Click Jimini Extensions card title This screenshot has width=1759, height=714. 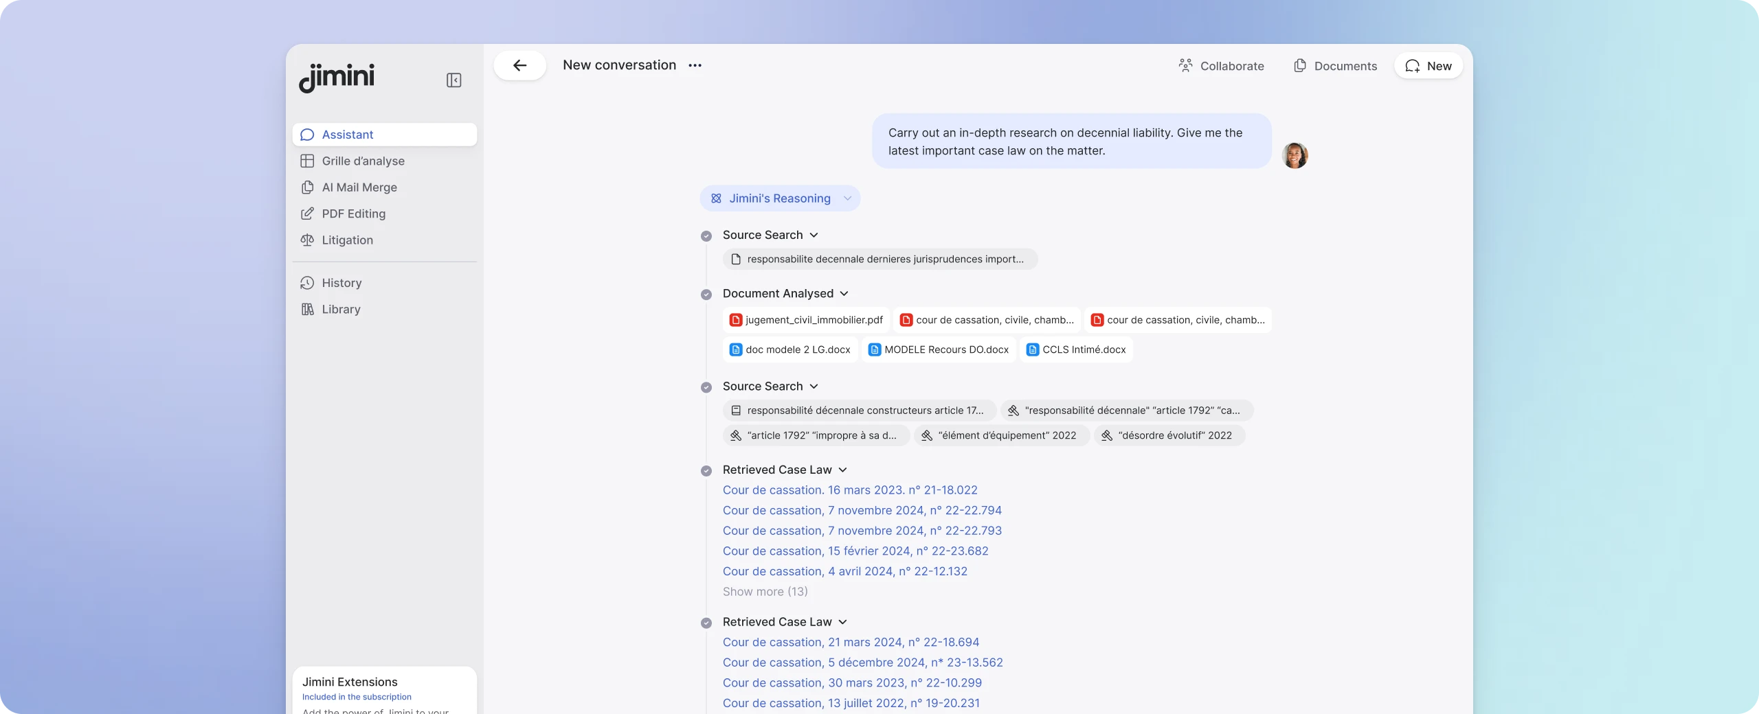click(x=350, y=682)
